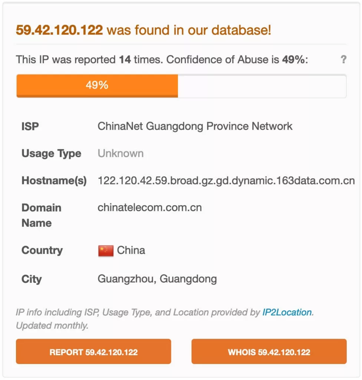Click the Updated monthly note text
Image resolution: width=362 pixels, height=380 pixels.
[52, 325]
